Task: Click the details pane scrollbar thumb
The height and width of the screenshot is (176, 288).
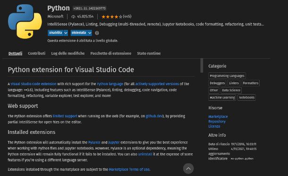Action: pos(202,66)
